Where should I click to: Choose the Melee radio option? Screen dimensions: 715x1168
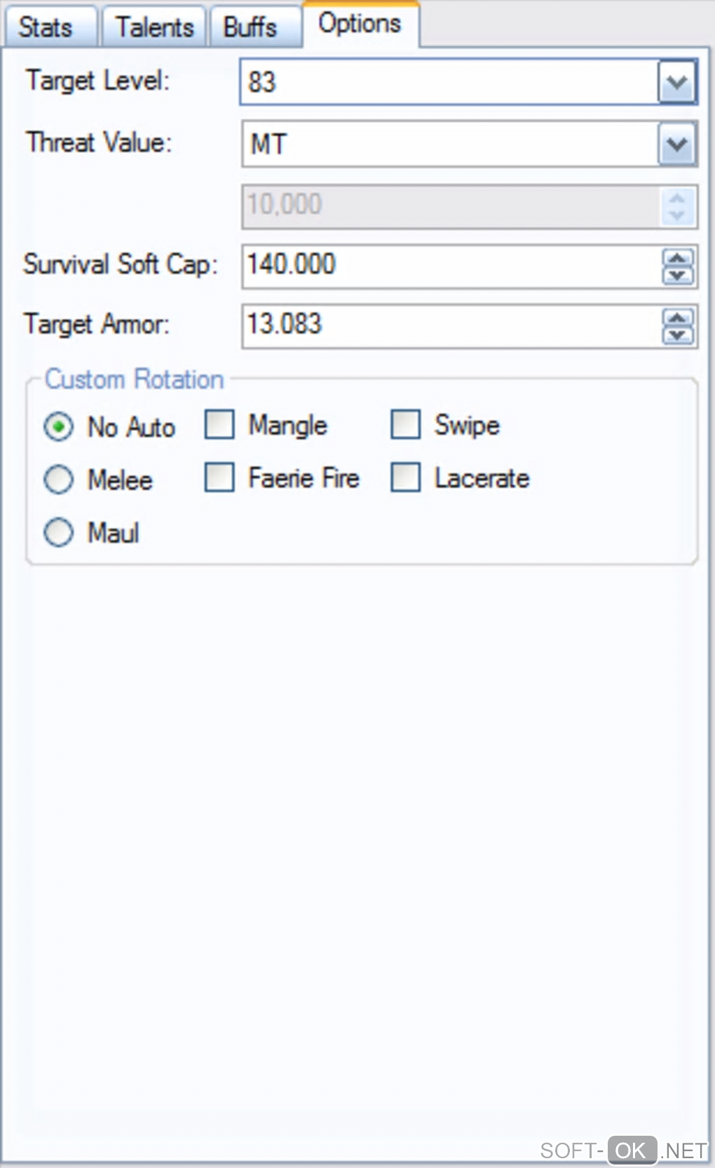(58, 480)
